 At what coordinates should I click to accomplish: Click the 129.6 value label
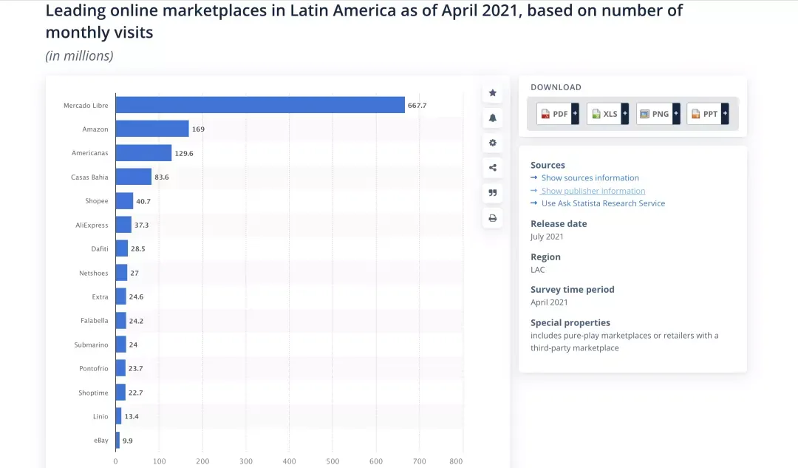[184, 153]
